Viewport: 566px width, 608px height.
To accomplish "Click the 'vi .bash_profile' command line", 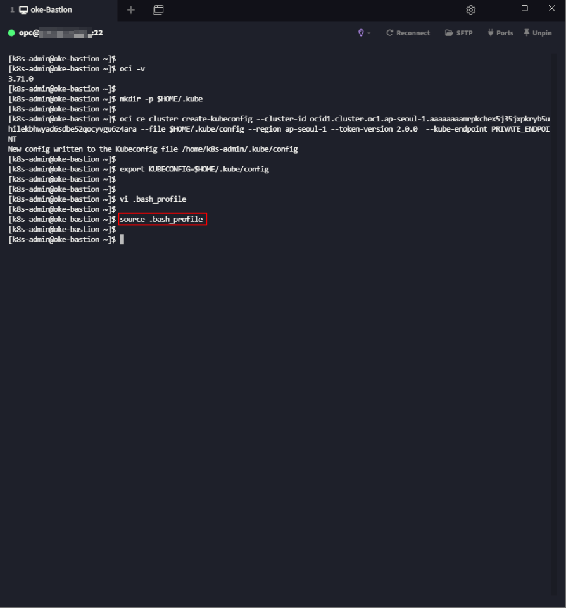I will tap(153, 199).
